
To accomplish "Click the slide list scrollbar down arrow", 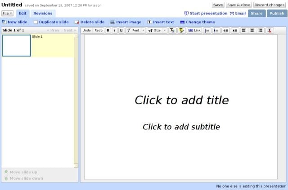I will (x=76, y=166).
